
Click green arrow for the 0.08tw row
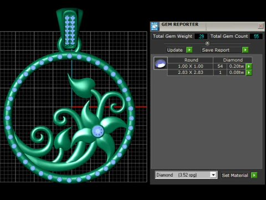pyautogui.click(x=249, y=72)
